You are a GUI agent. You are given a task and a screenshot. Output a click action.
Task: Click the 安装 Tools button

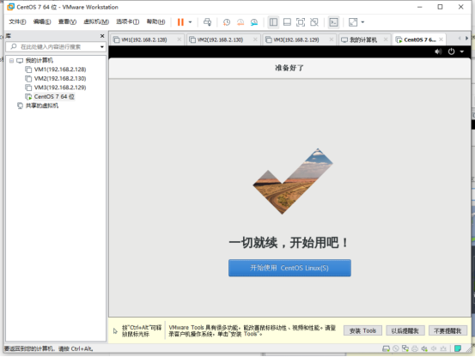coord(362,330)
